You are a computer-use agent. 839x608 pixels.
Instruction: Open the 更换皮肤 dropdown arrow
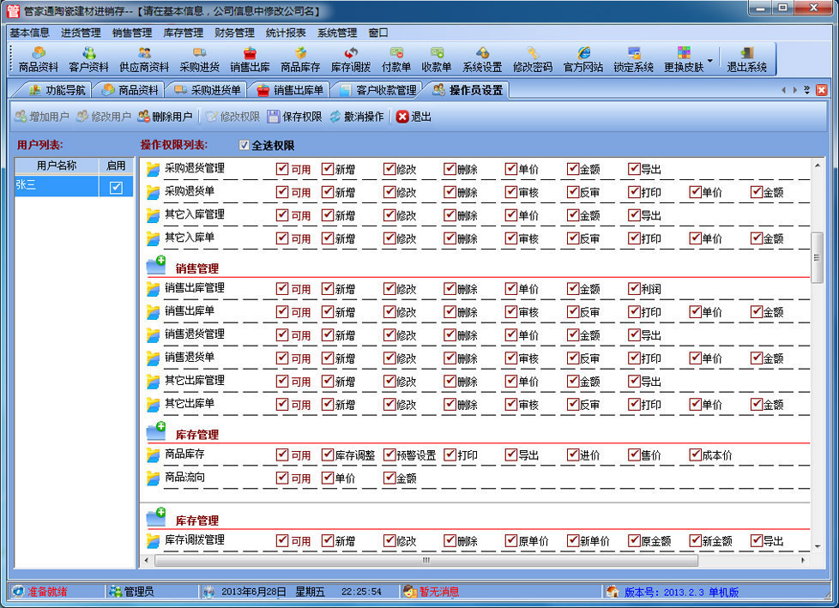(709, 60)
